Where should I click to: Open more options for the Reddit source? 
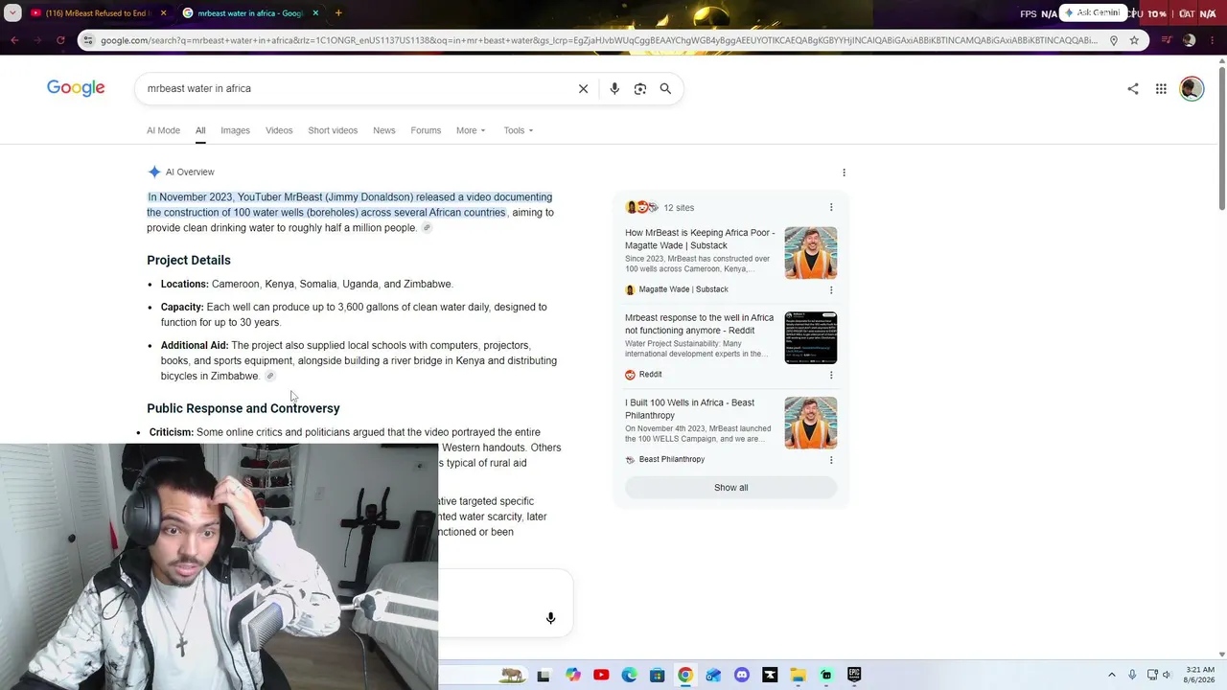coord(831,375)
